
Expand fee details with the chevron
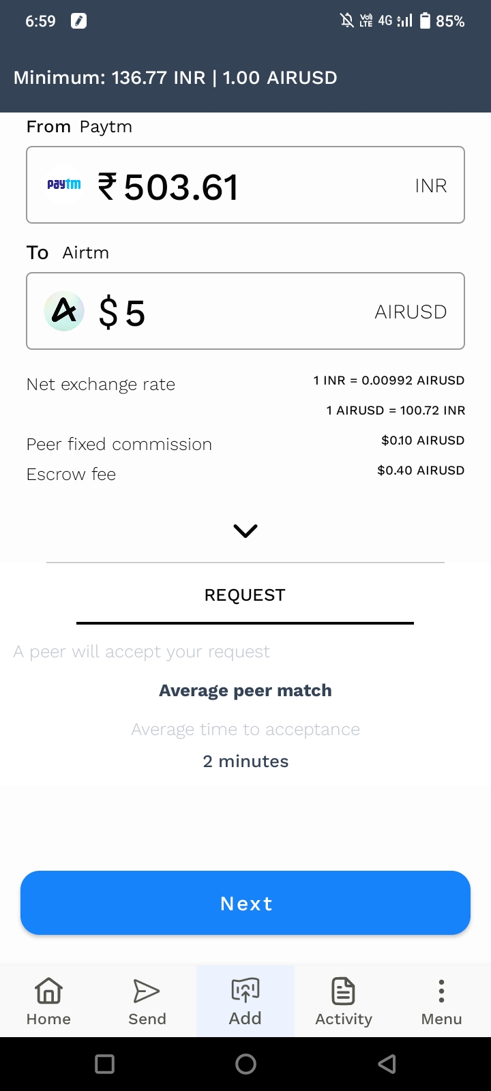pyautogui.click(x=245, y=530)
